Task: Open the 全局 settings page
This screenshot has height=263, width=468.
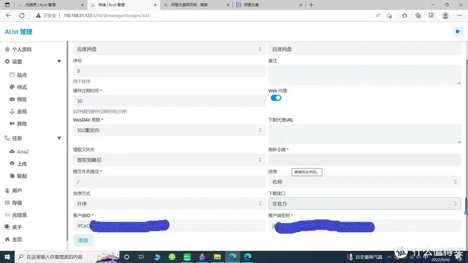Action: [x=21, y=111]
